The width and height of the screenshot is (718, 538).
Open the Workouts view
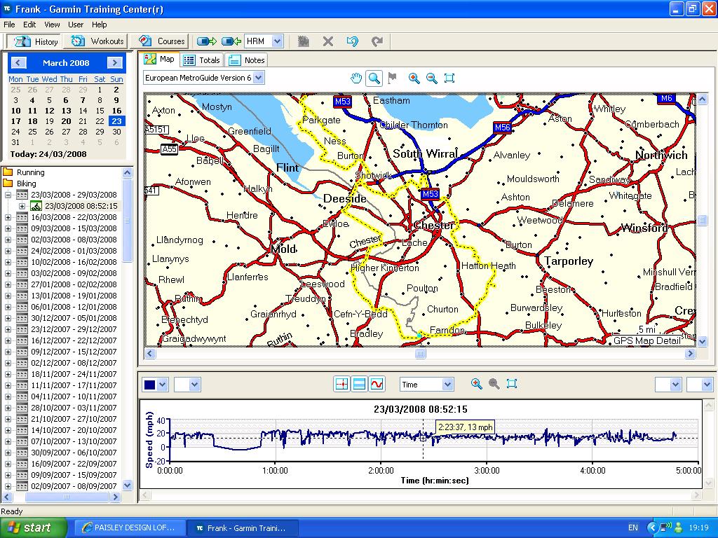tap(97, 41)
